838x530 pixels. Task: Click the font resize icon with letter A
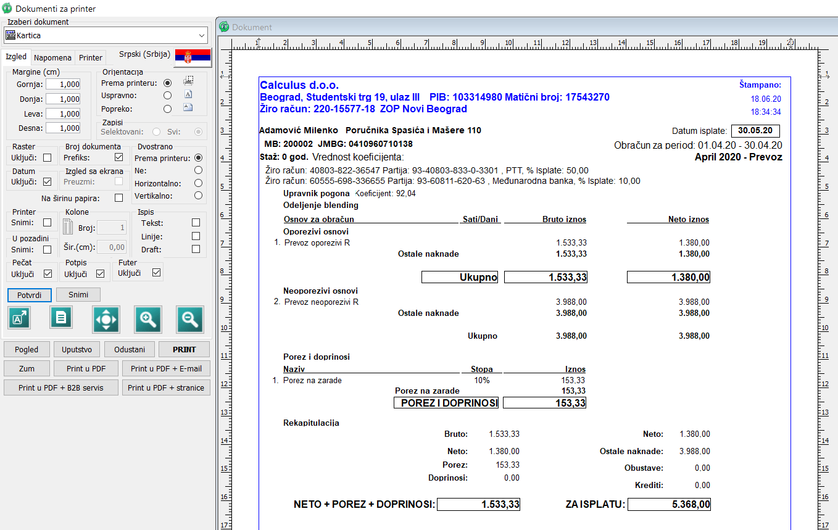tap(19, 318)
